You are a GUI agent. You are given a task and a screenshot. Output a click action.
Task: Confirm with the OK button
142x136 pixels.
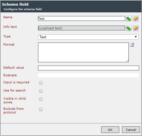pyautogui.click(x=110, y=130)
